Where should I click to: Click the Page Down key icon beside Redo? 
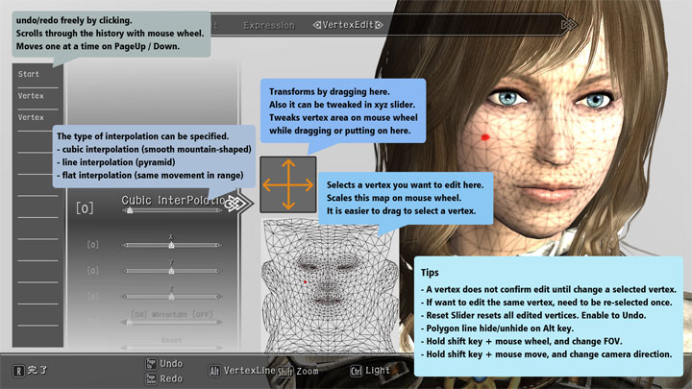pyautogui.click(x=151, y=378)
